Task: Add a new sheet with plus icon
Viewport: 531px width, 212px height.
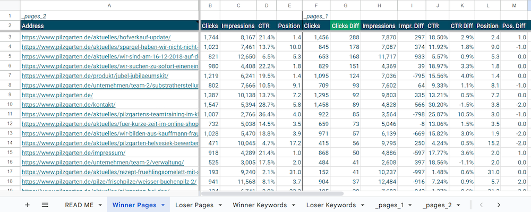Action: [x=28, y=205]
